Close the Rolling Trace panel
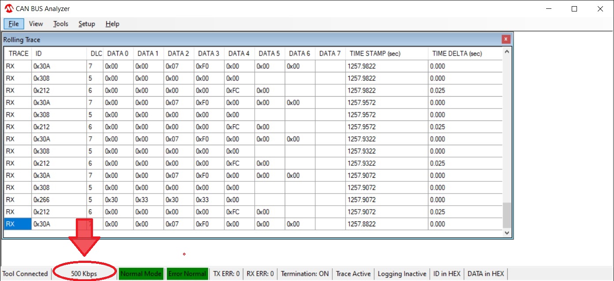Image resolution: width=614 pixels, height=281 pixels. 506,39
